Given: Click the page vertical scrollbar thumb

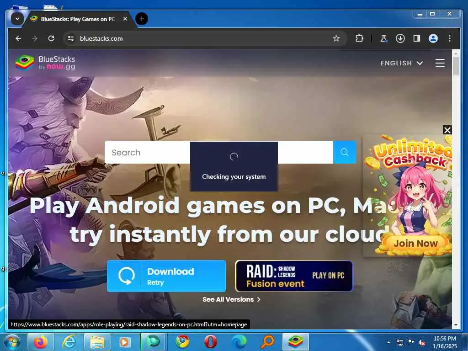Looking at the screenshot, I should click(x=456, y=65).
